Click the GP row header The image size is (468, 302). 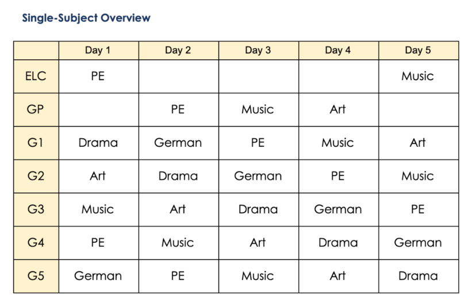click(x=36, y=110)
